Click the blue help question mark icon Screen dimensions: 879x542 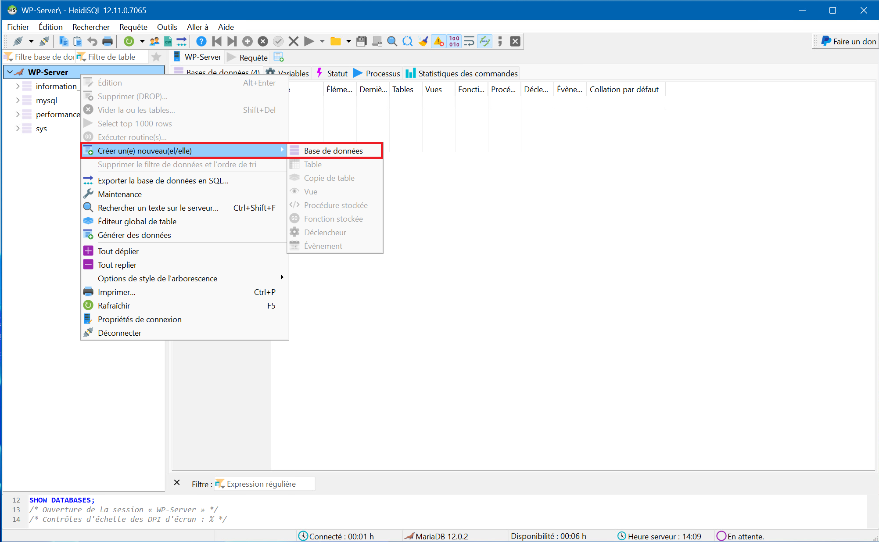pyautogui.click(x=201, y=41)
